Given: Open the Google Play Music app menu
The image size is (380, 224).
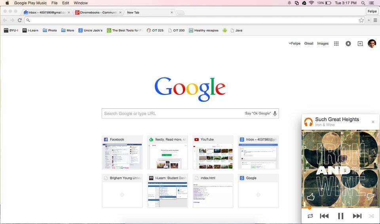Looking at the screenshot, I should coord(30,3).
